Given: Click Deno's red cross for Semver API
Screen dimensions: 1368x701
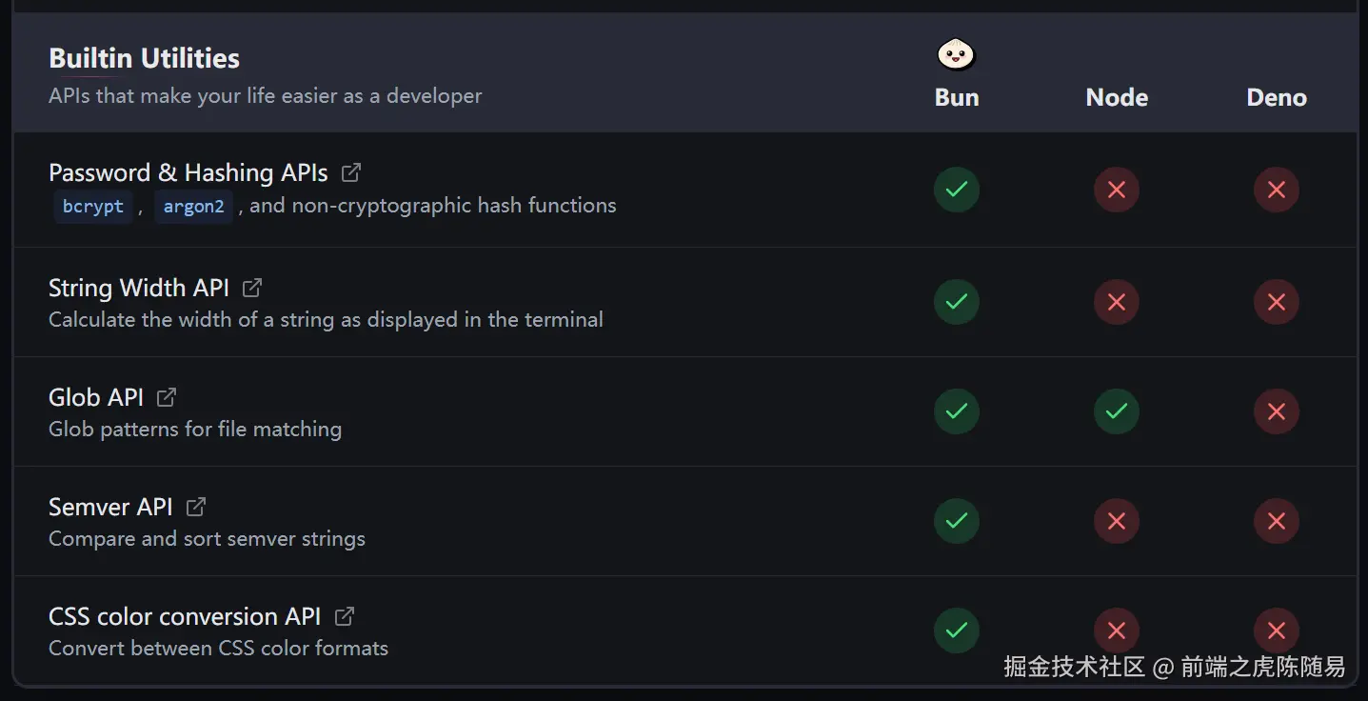Looking at the screenshot, I should point(1276,521).
